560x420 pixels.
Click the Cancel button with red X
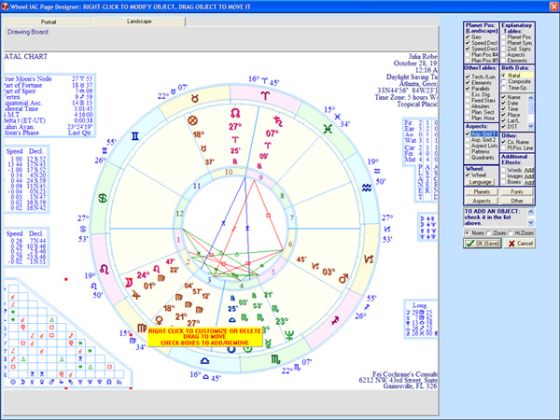(x=521, y=243)
